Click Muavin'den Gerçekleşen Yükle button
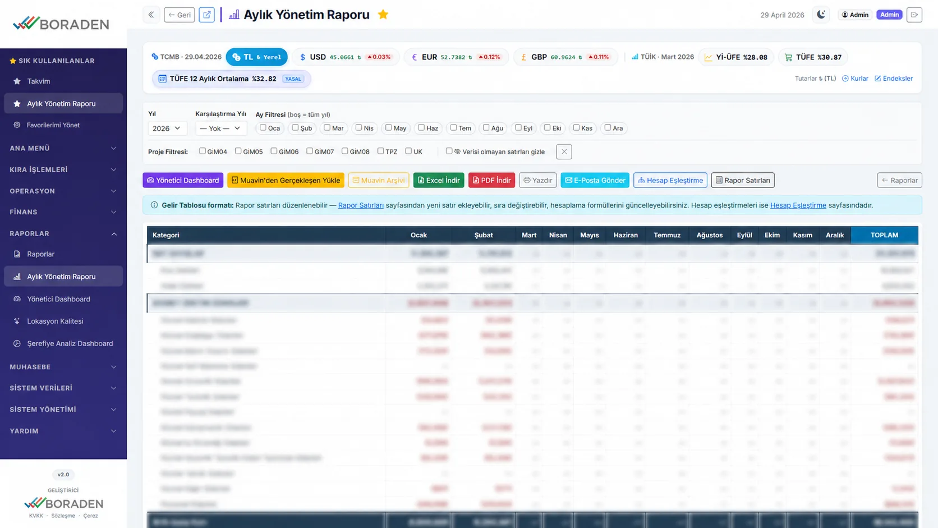938x528 pixels. click(x=286, y=180)
